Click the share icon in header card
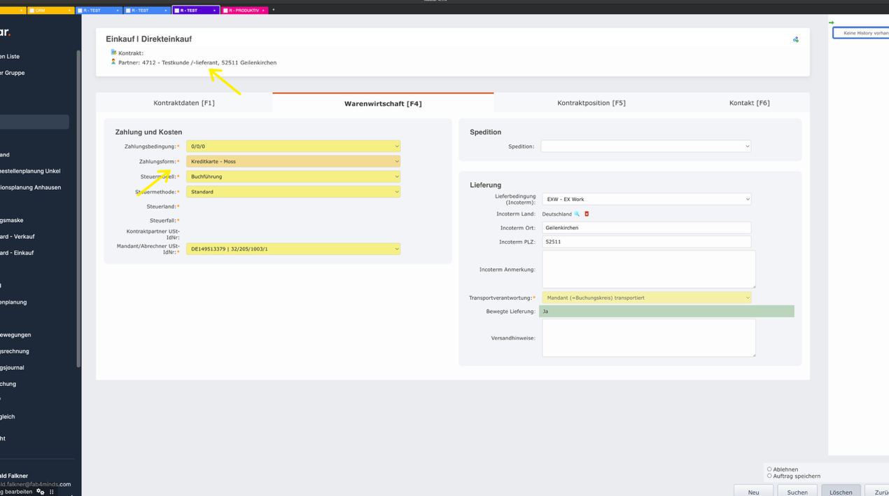The height and width of the screenshot is (496, 889). point(795,39)
